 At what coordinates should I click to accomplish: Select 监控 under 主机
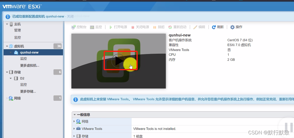pyautogui.click(x=17, y=37)
